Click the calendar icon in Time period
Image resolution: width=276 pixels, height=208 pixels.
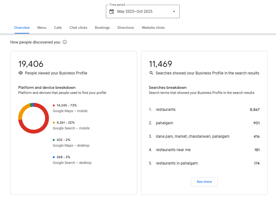pyautogui.click(x=112, y=12)
